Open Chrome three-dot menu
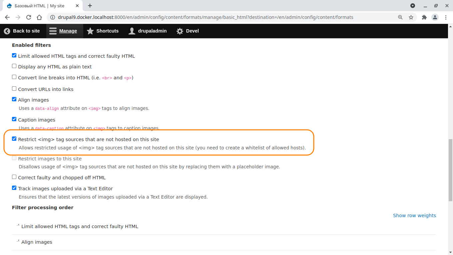453x255 pixels. pos(446,17)
